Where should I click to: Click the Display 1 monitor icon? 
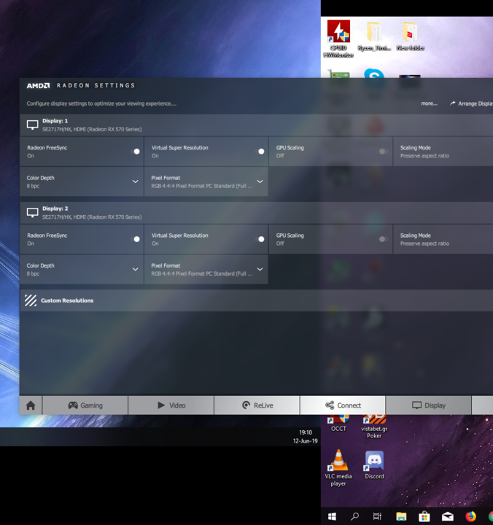pos(33,125)
